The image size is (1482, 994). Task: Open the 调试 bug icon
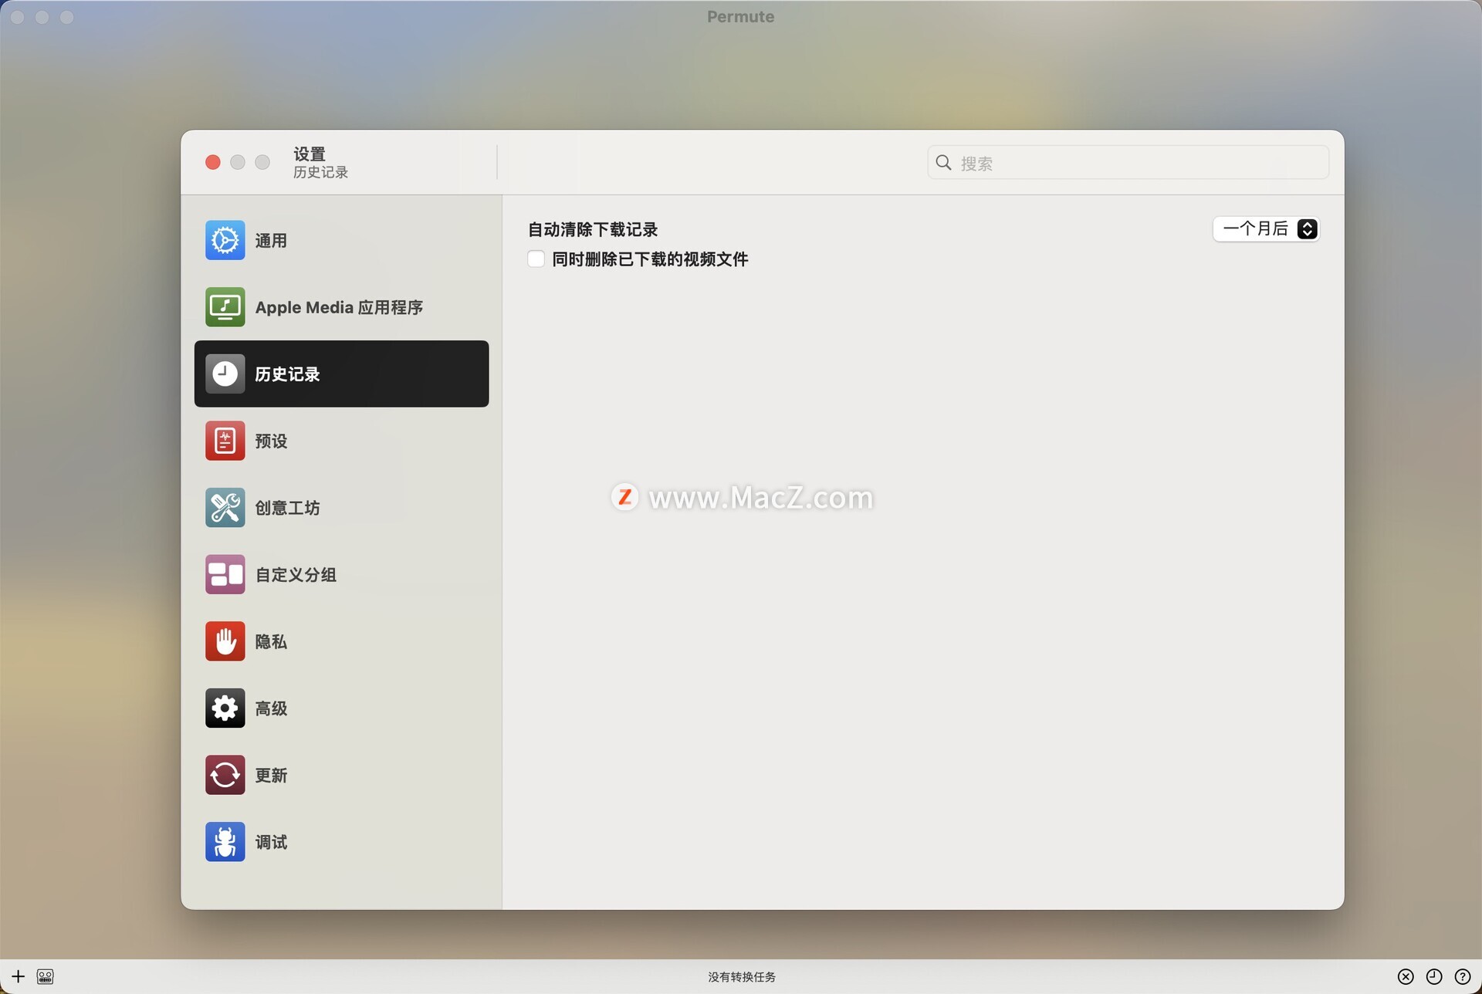click(x=225, y=842)
